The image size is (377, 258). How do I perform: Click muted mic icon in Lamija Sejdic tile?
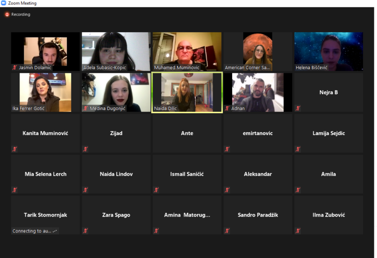tap(298, 149)
